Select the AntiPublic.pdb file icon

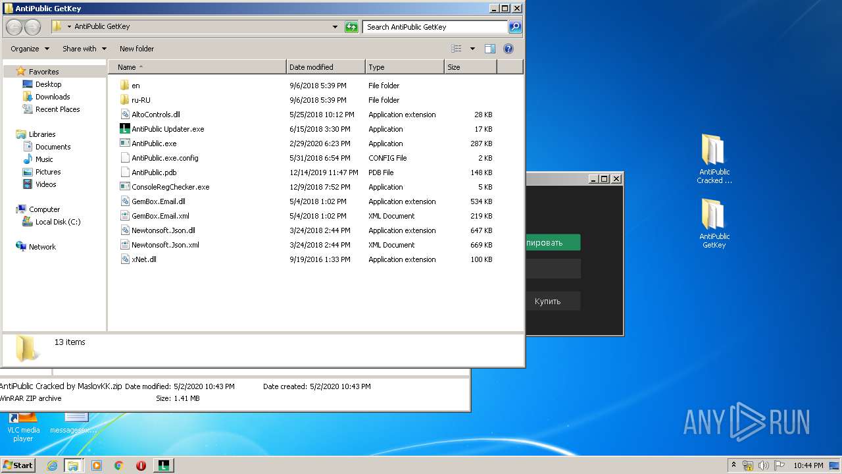(125, 172)
